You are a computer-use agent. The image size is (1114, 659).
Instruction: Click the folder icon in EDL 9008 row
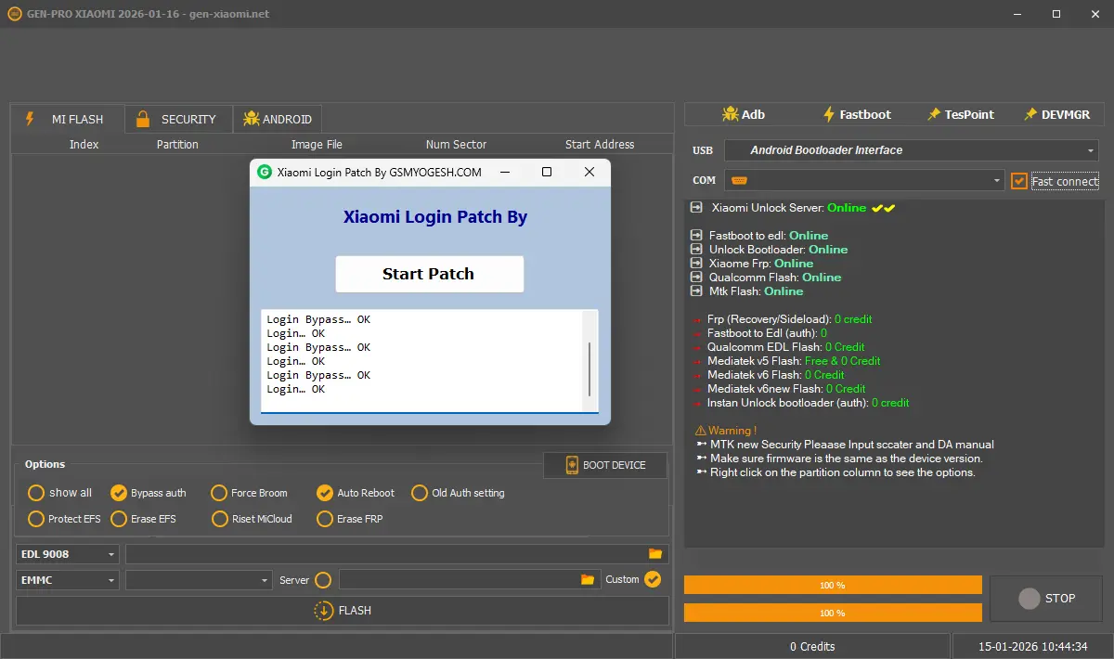click(655, 554)
